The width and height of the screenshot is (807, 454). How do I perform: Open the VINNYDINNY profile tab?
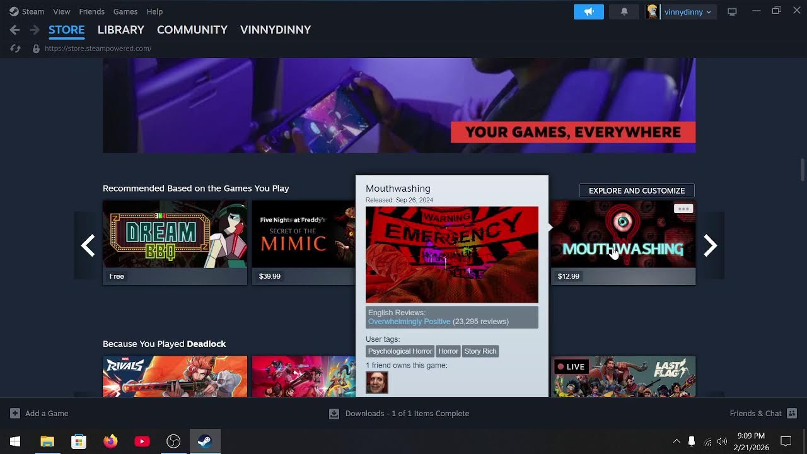[x=276, y=30]
